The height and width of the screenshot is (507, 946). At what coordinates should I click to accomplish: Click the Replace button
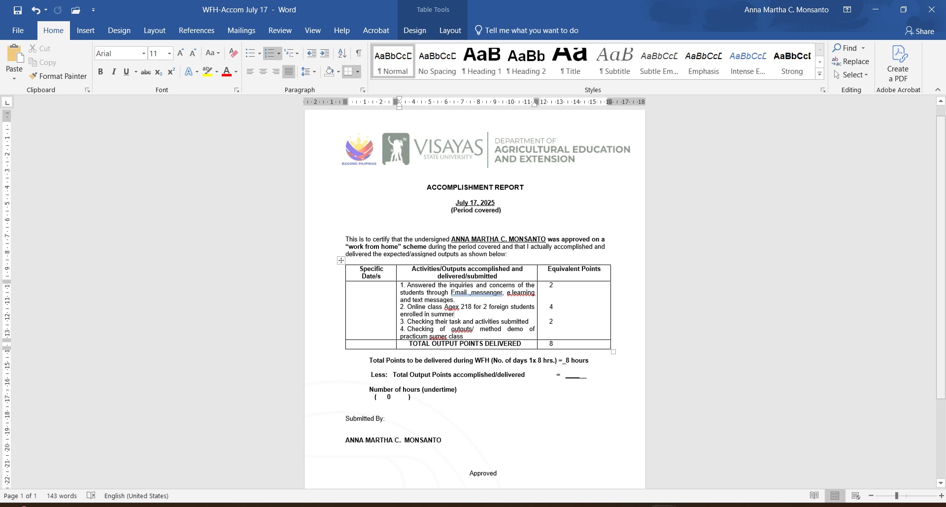(850, 62)
